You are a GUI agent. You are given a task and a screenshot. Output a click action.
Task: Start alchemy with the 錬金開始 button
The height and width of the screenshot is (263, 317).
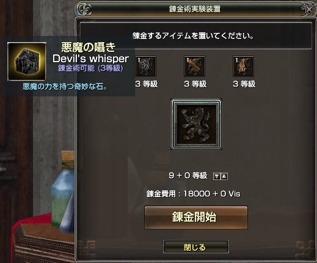click(196, 217)
